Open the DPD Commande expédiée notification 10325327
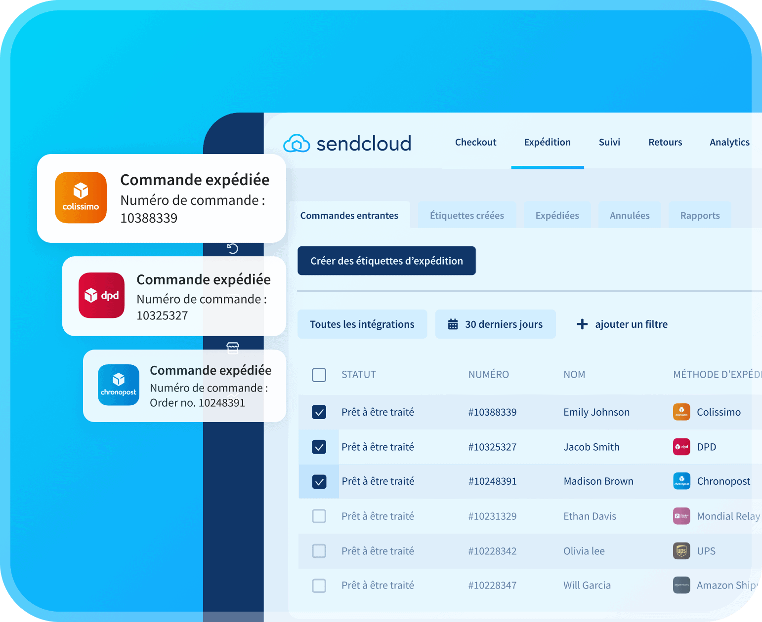The image size is (762, 622). (174, 296)
